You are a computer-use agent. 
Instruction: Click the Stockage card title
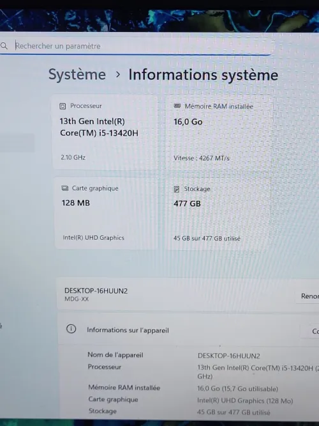click(x=197, y=189)
